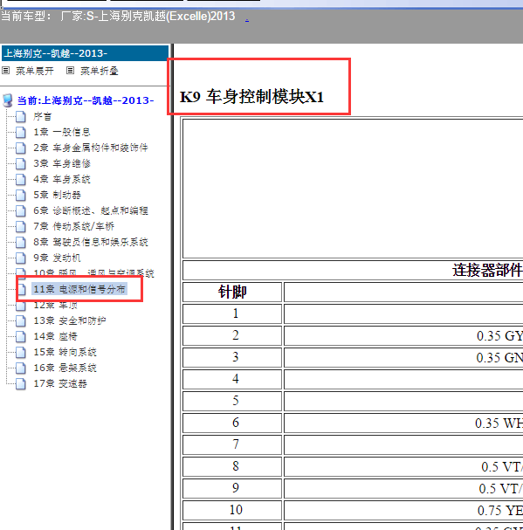Open 17章 变速器
This screenshot has height=530, width=523.
[x=60, y=383]
